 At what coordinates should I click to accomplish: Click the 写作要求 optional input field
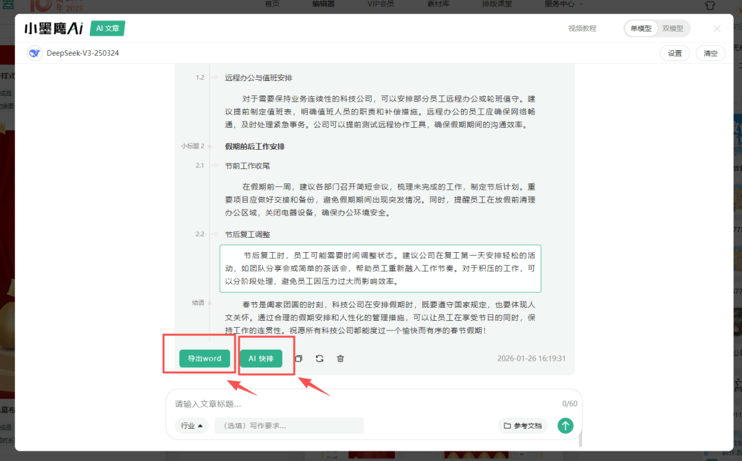coord(289,426)
